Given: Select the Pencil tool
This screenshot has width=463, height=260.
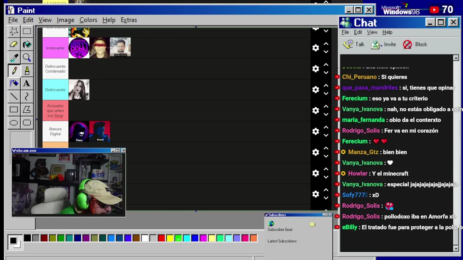Looking at the screenshot, I should coord(14,70).
